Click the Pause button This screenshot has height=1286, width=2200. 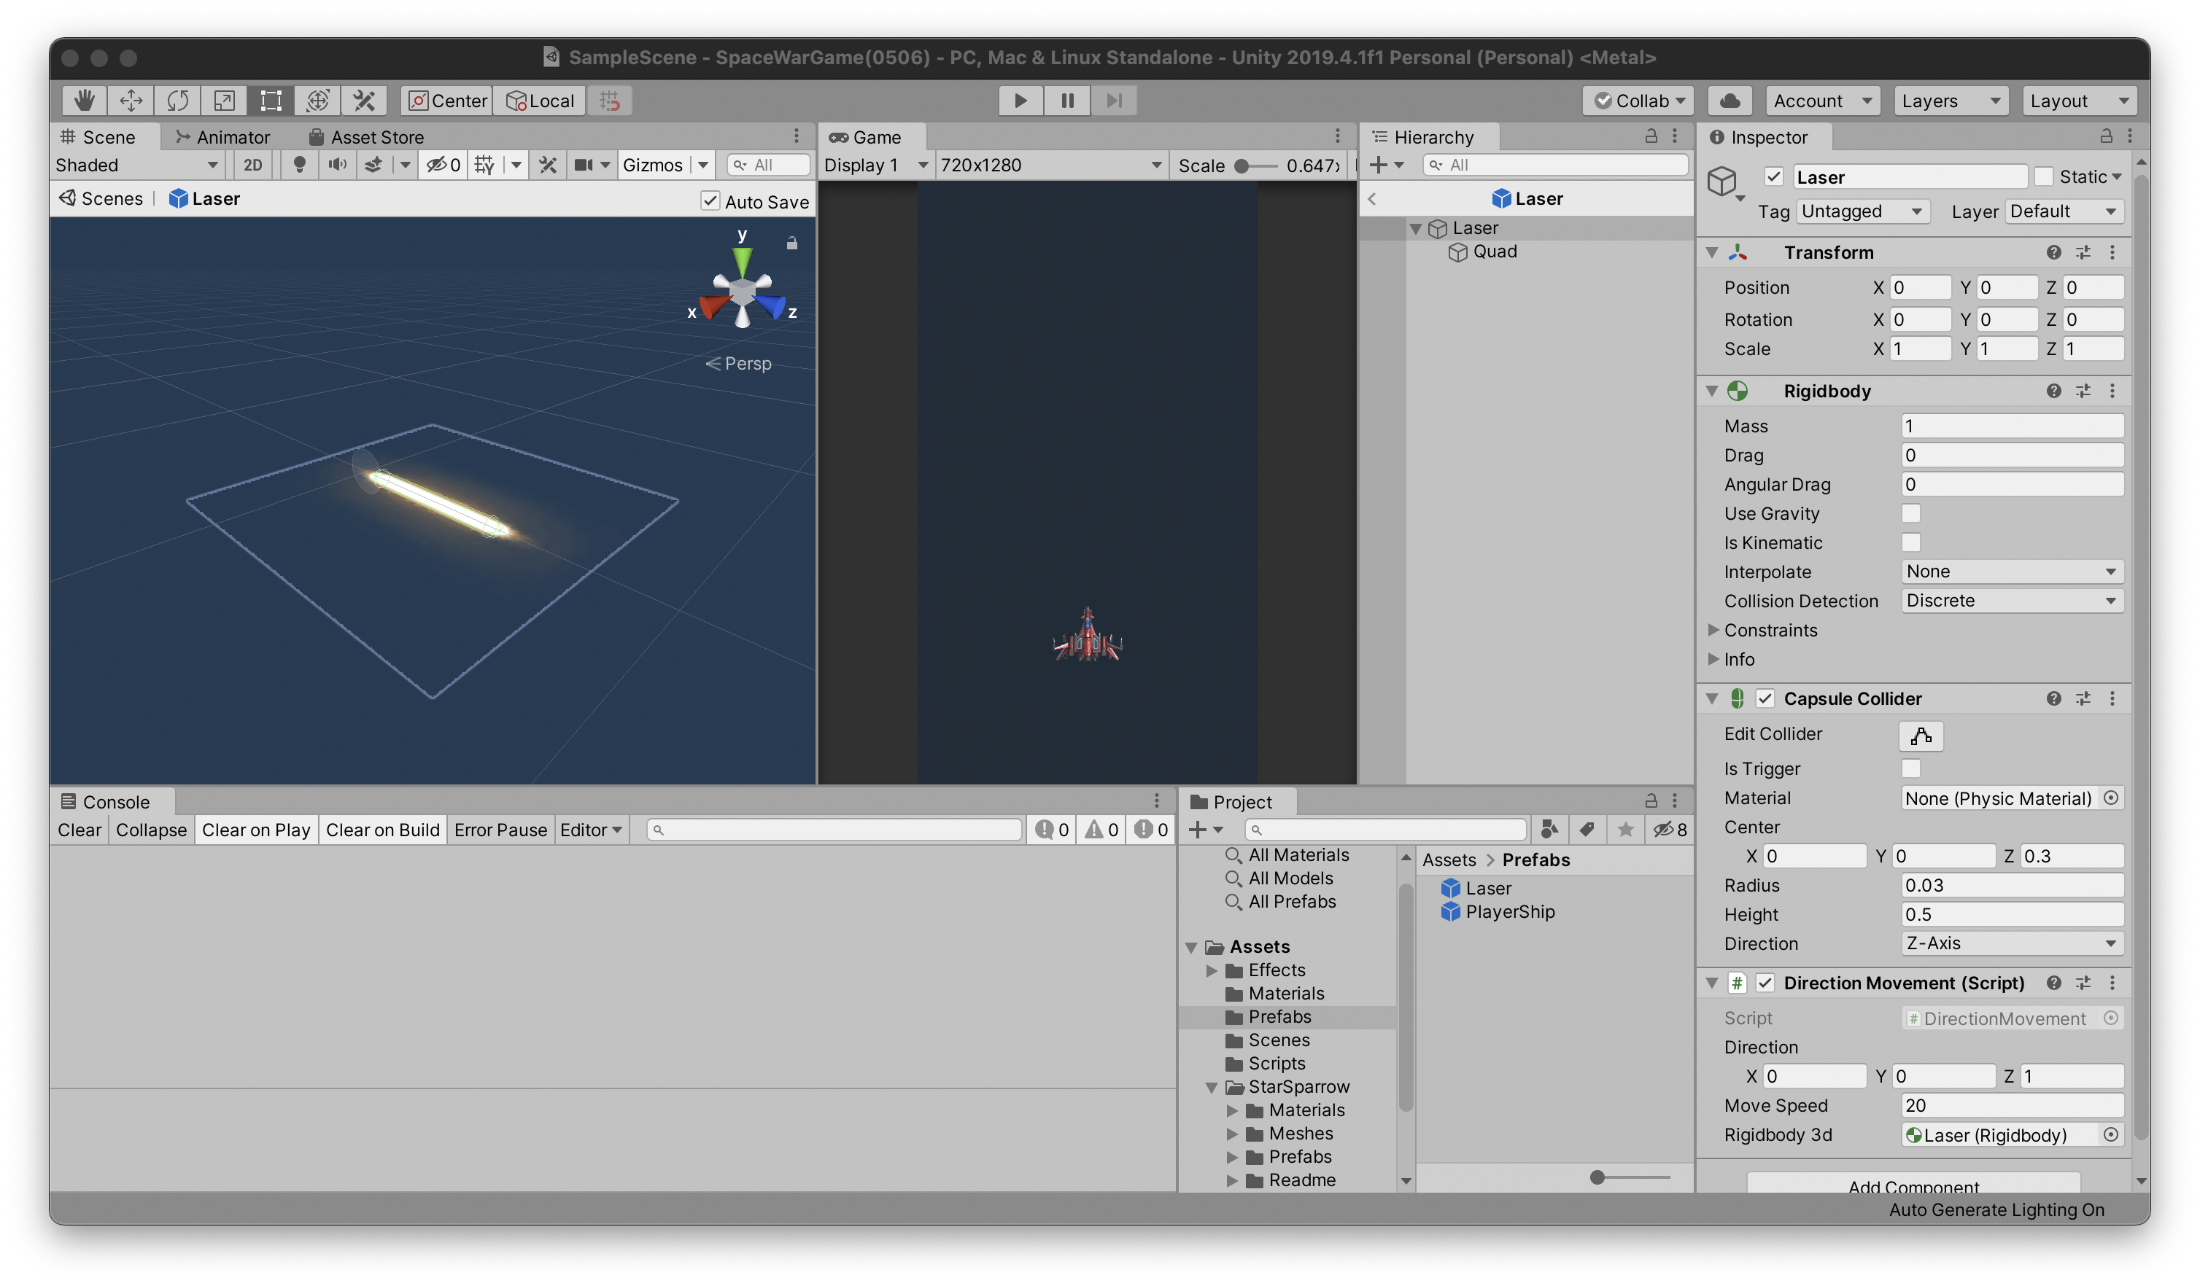click(1067, 101)
